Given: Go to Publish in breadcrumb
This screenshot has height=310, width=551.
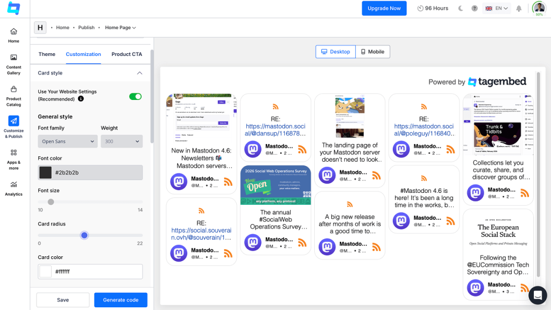Looking at the screenshot, I should point(87,27).
